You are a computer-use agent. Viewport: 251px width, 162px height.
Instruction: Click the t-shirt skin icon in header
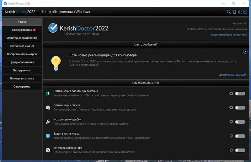pos(234,12)
